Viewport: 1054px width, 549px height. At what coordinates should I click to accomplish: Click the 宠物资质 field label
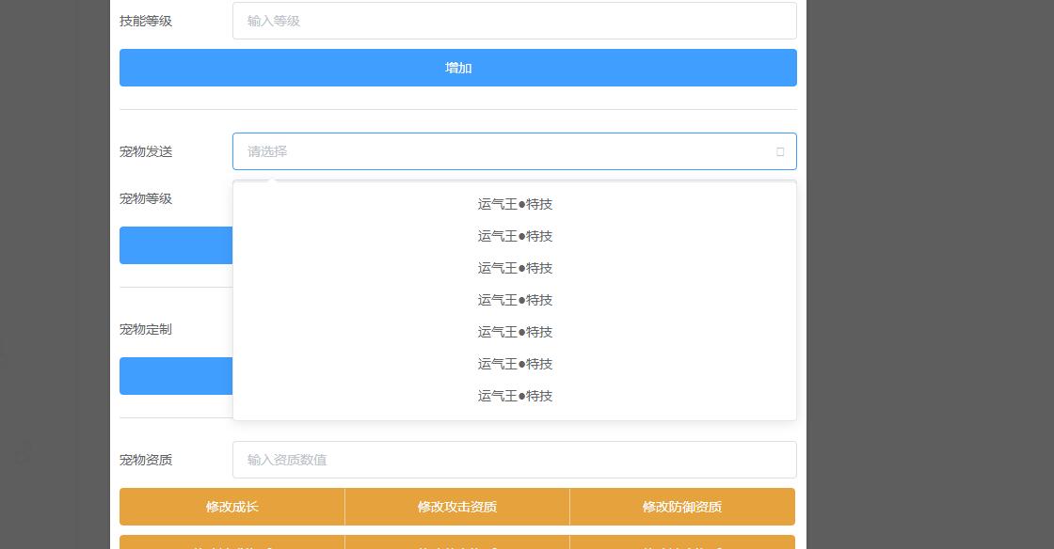[x=146, y=460]
